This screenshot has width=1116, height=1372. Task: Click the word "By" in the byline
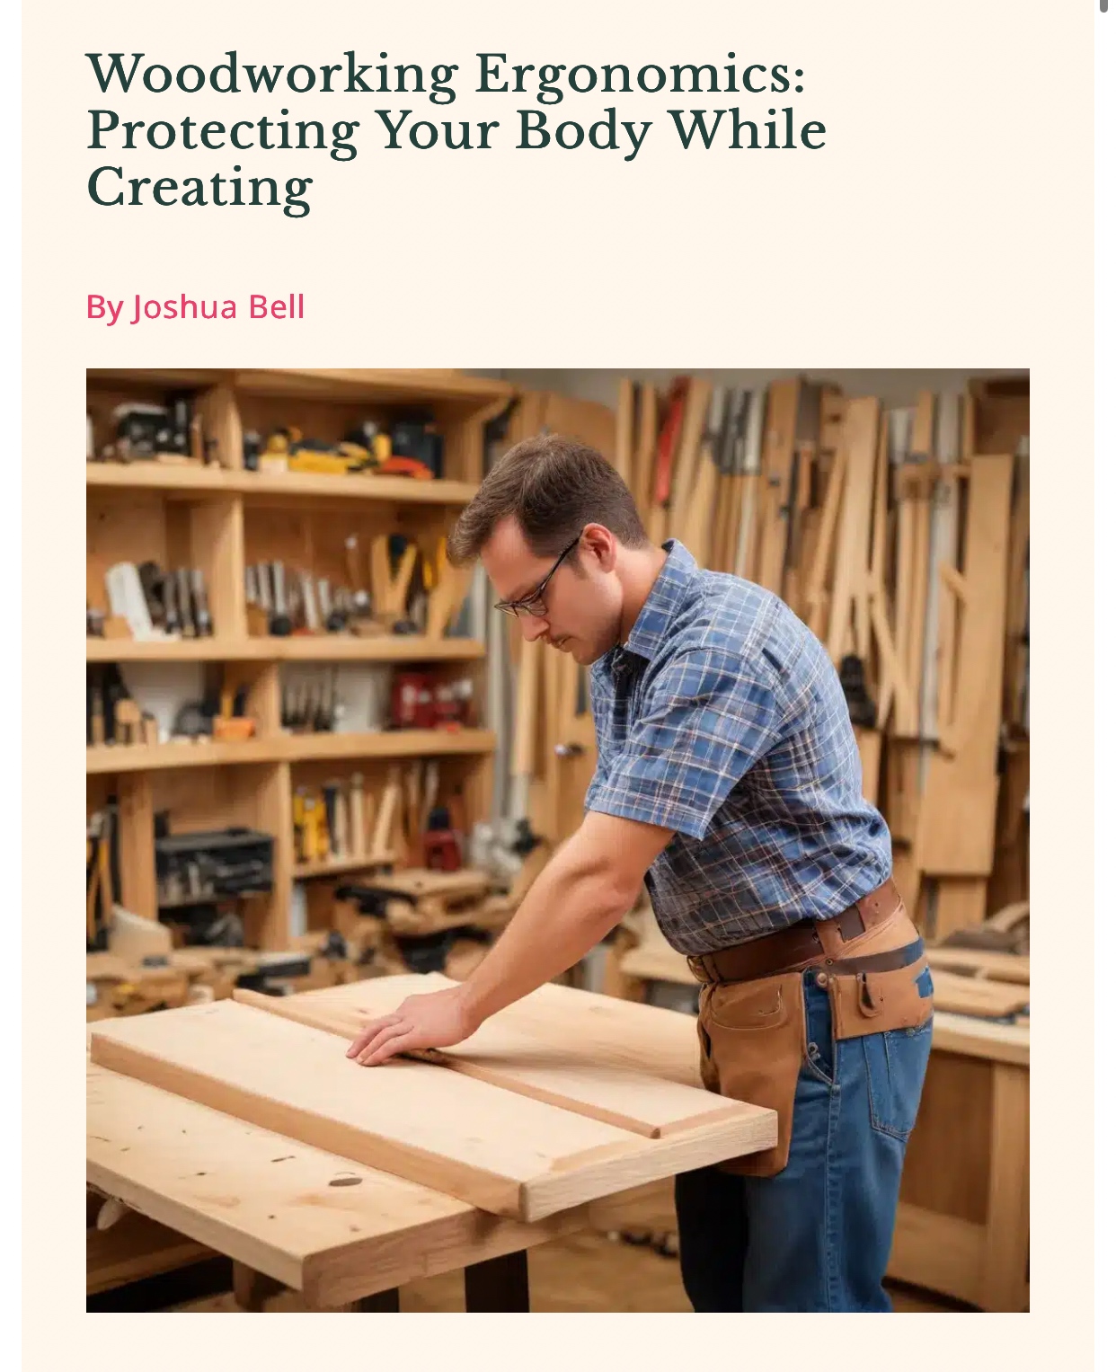click(104, 308)
